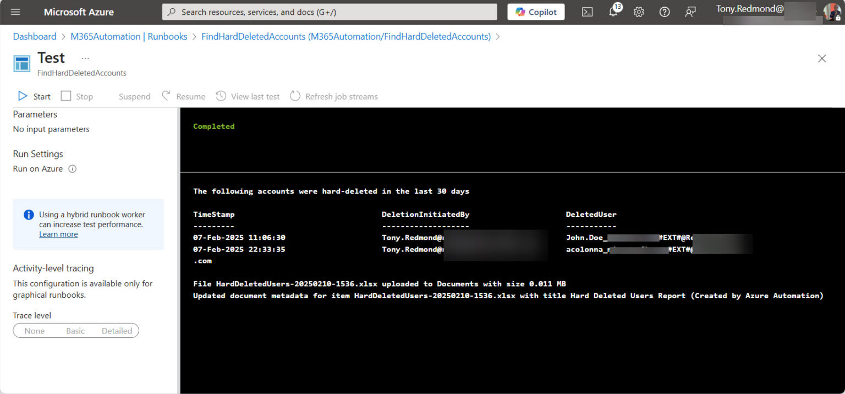845x394 pixels.
Task: Open portal settings gear
Action: tap(639, 12)
